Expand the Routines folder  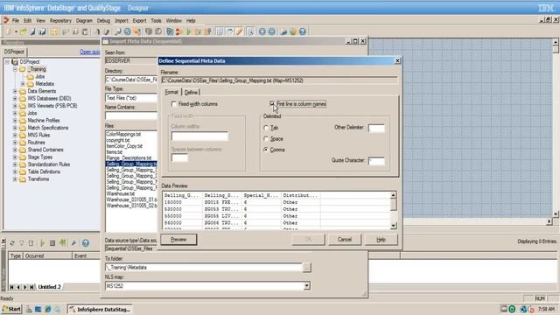pos(15,143)
